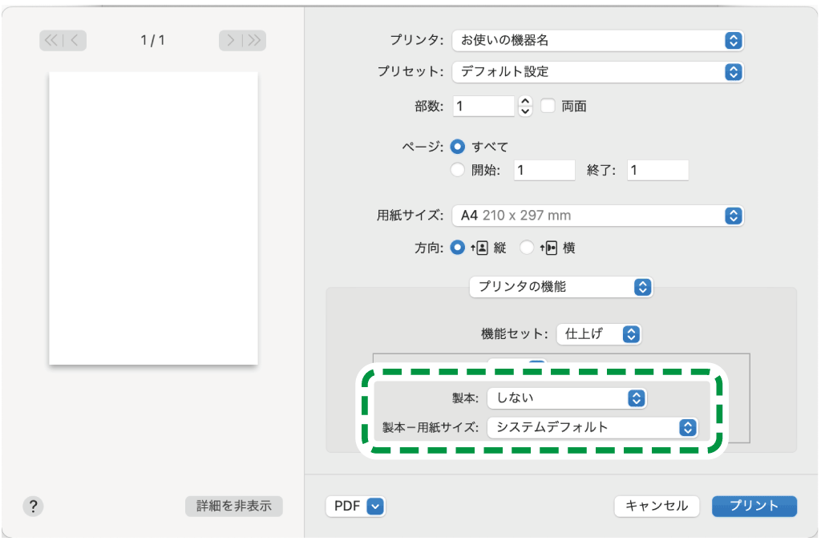This screenshot has height=541, width=821.
Task: Increase copies with the stepper up arrow
Action: [525, 101]
